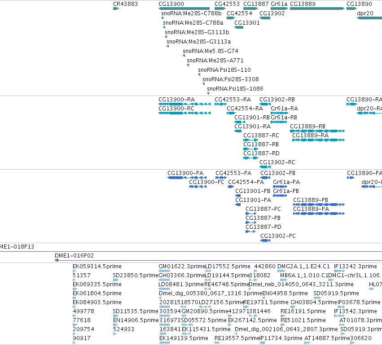Click the CG13900 gene label
Image resolution: width=382 pixels, height=345 pixels.
tap(171, 4)
